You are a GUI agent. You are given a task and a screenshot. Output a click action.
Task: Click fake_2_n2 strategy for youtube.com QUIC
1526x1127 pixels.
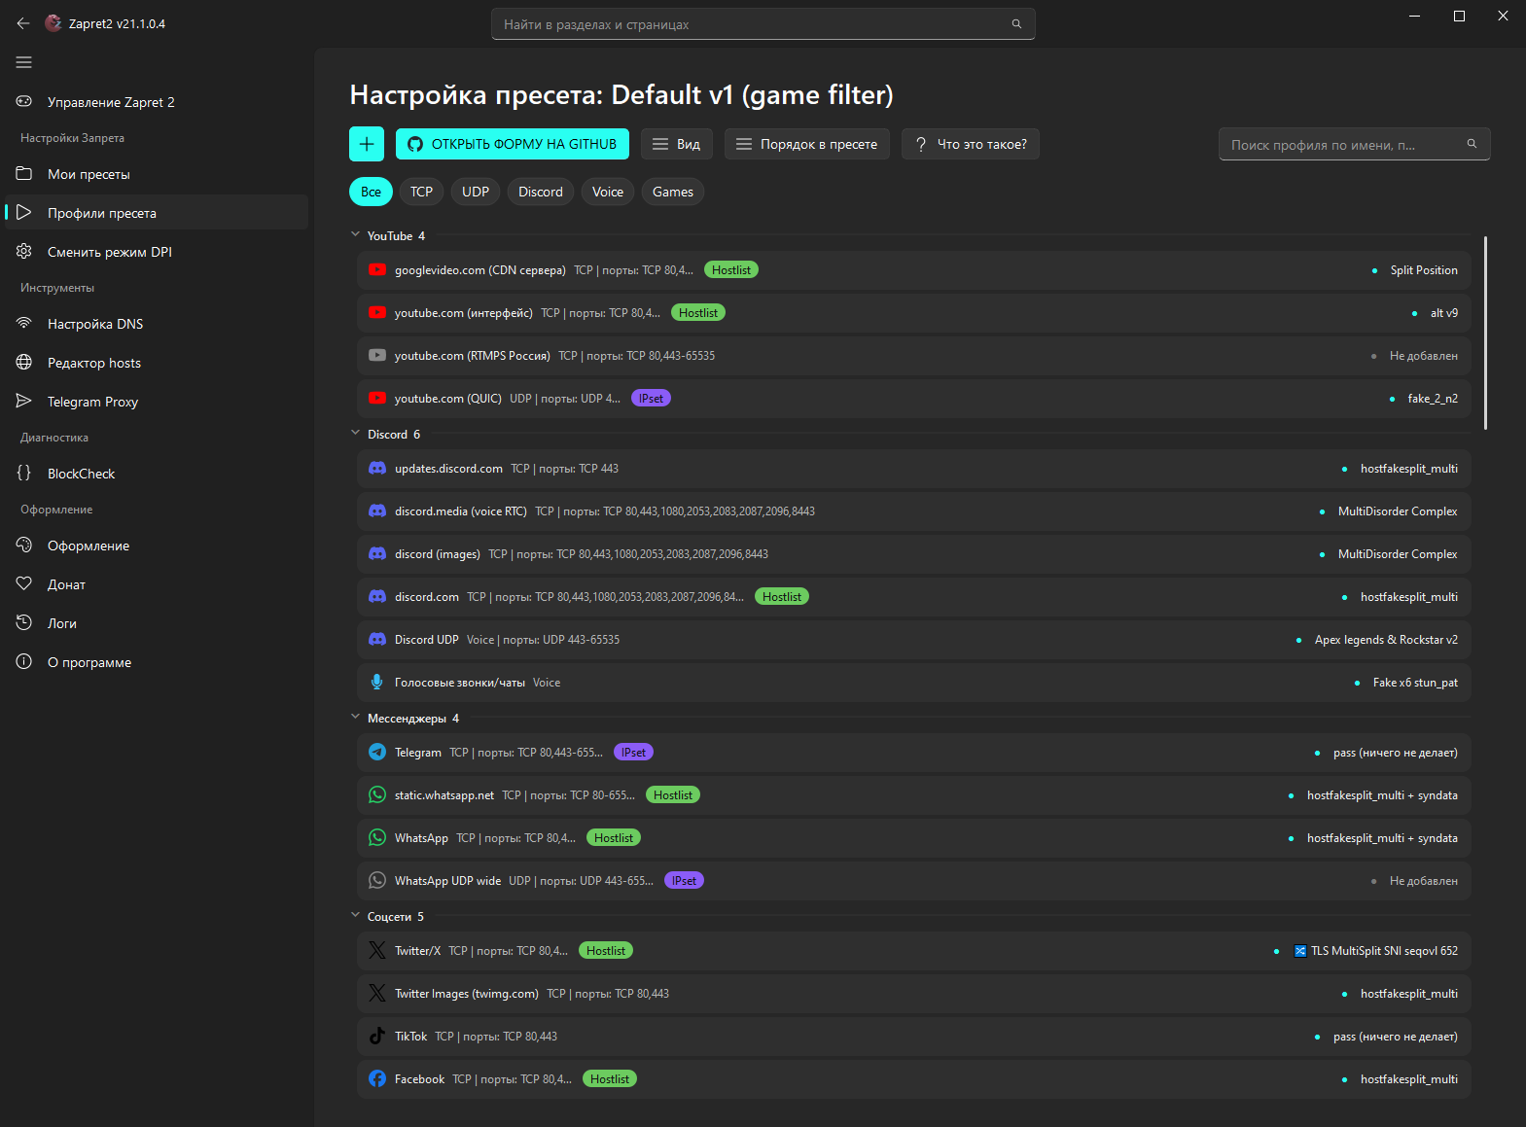pyautogui.click(x=1433, y=399)
